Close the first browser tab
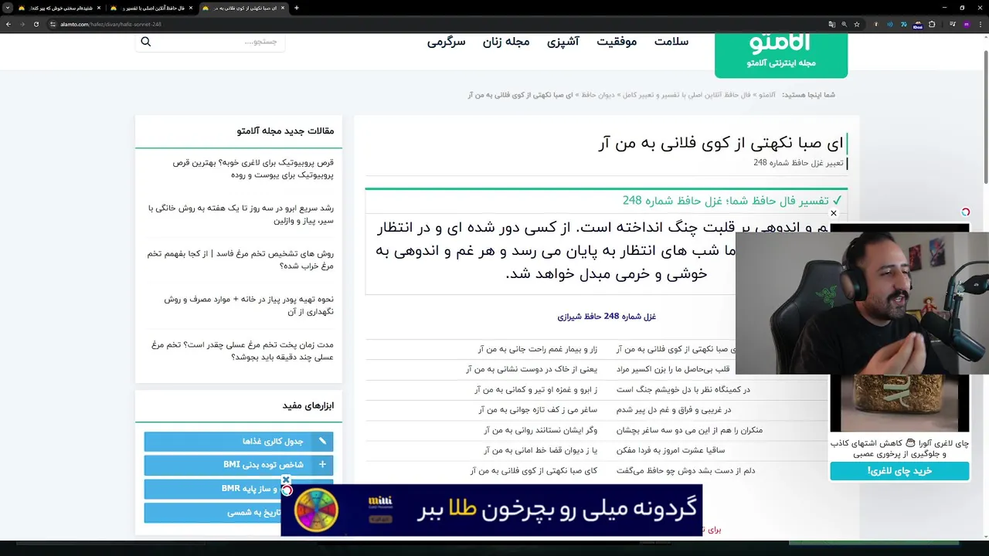This screenshot has width=989, height=556. point(99,8)
